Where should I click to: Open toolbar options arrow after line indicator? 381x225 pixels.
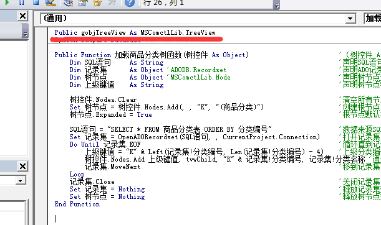(x=276, y=6)
